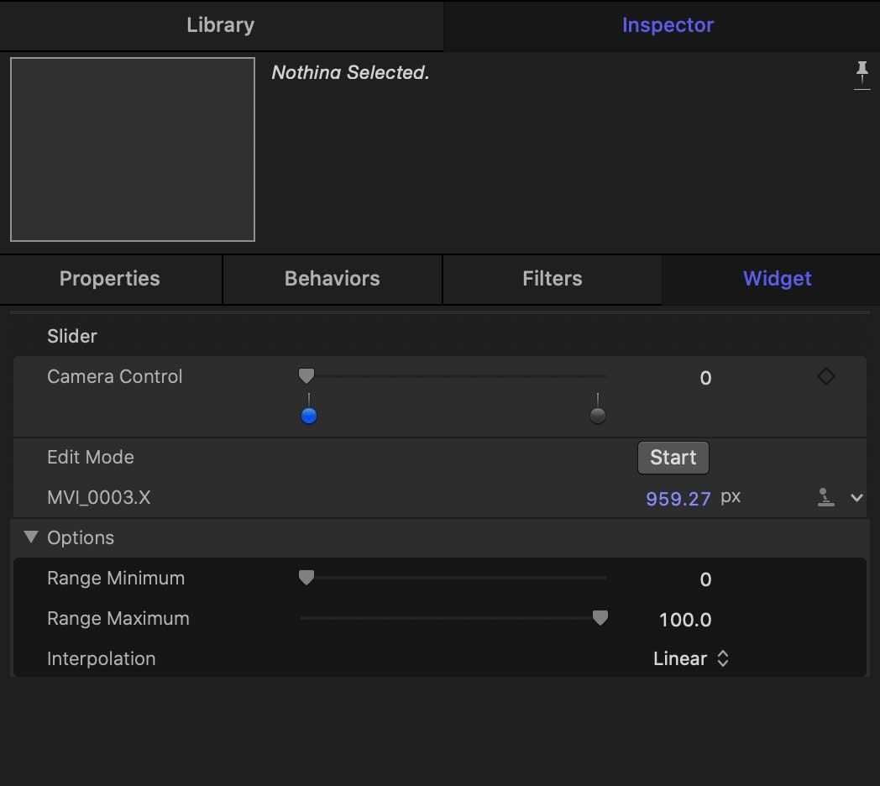Add keyframe for Camera Control diamond
This screenshot has height=786, width=880.
pyautogui.click(x=826, y=376)
